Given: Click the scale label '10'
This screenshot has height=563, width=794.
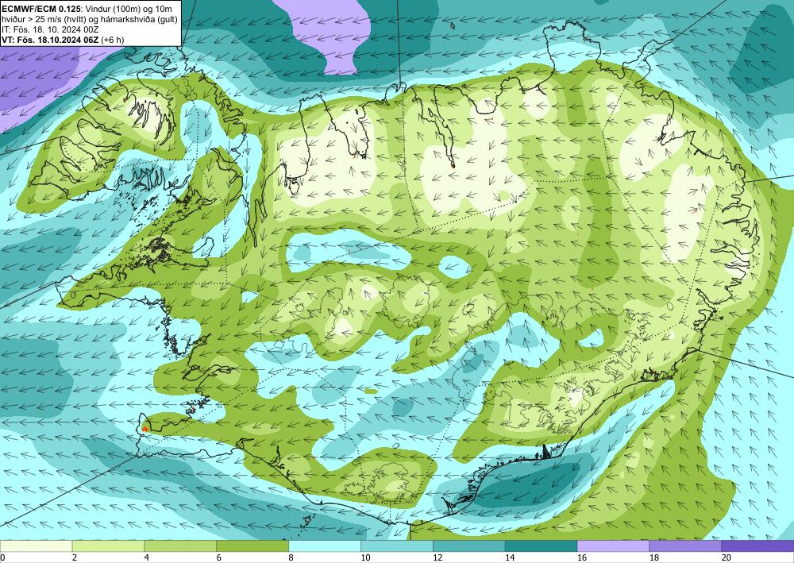Looking at the screenshot, I should tap(365, 557).
